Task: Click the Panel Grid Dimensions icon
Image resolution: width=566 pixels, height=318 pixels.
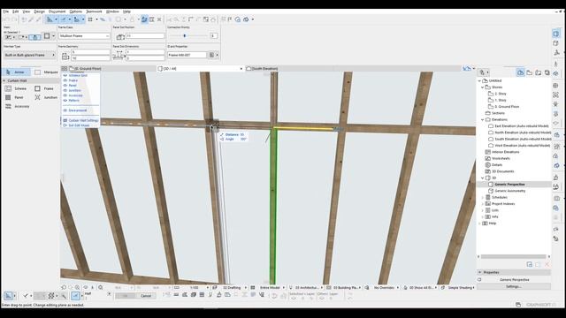Action: click(119, 55)
